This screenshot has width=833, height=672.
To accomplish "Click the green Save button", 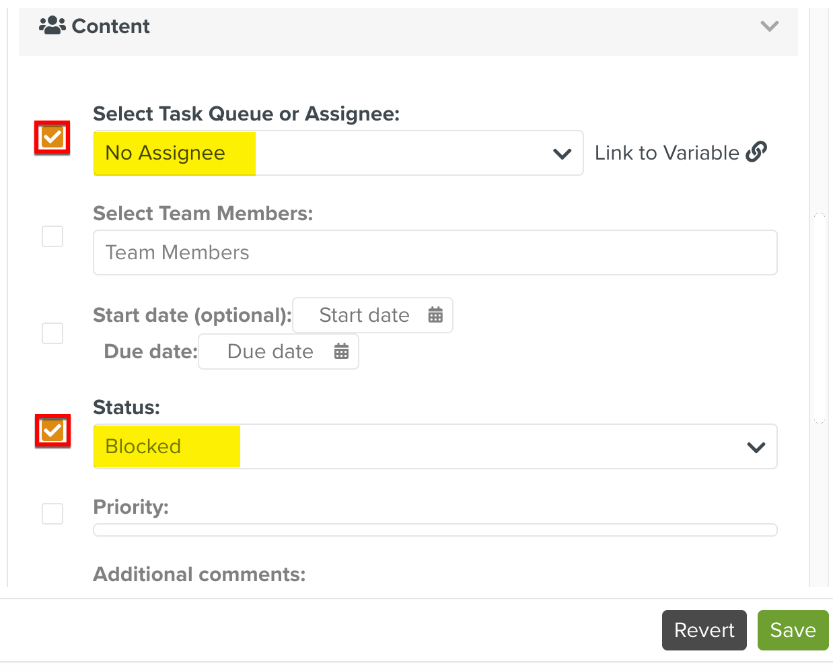I will click(793, 630).
